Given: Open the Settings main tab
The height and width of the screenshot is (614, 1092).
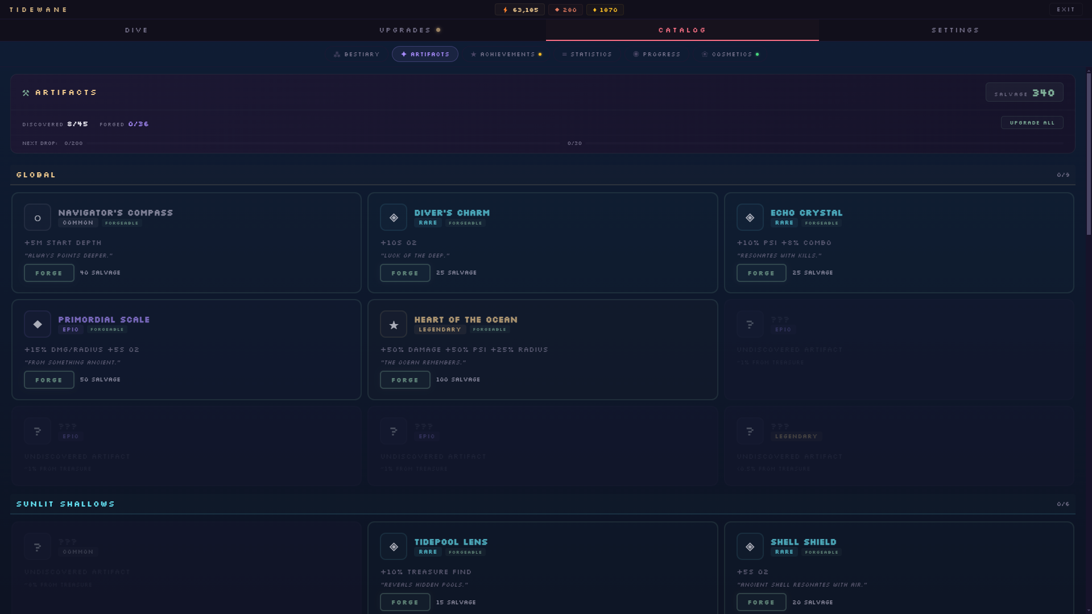Looking at the screenshot, I should [955, 30].
